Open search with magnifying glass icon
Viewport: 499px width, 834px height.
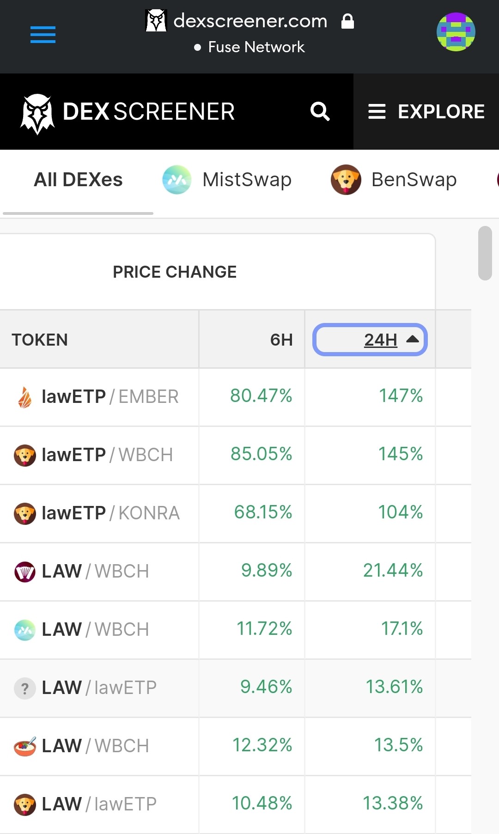[320, 111]
